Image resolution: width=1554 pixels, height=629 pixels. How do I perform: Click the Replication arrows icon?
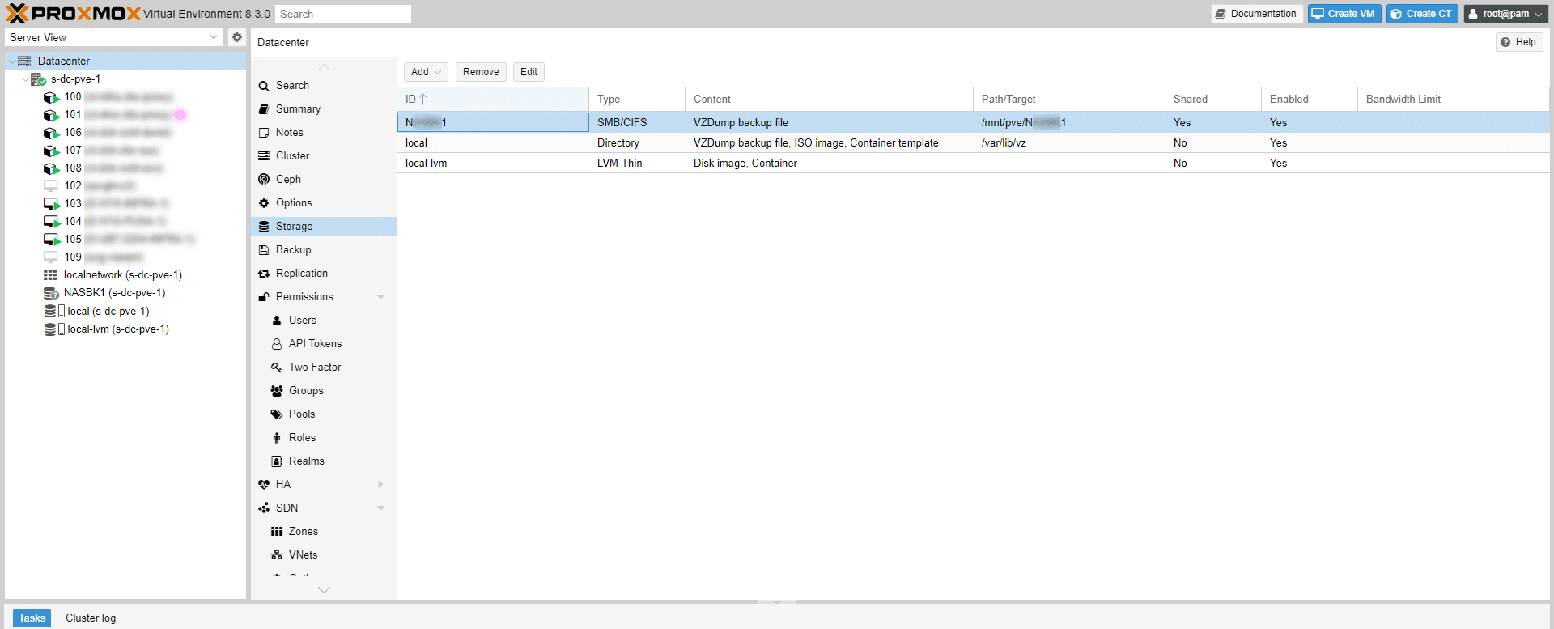264,274
